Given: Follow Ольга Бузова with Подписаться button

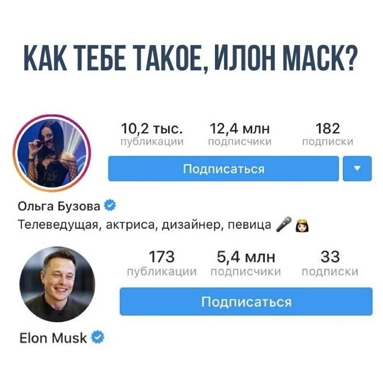Looking at the screenshot, I should [x=224, y=169].
